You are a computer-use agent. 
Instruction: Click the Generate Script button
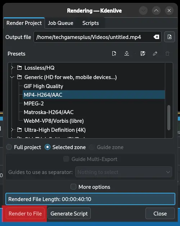(69, 213)
